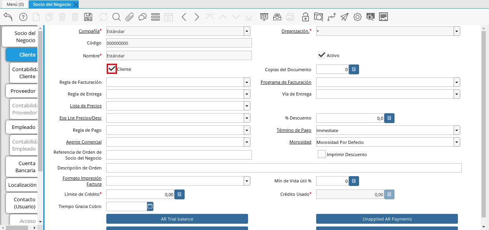Click the Descripción de Orden input field
This screenshot has width=489, height=230.
[x=276, y=167]
